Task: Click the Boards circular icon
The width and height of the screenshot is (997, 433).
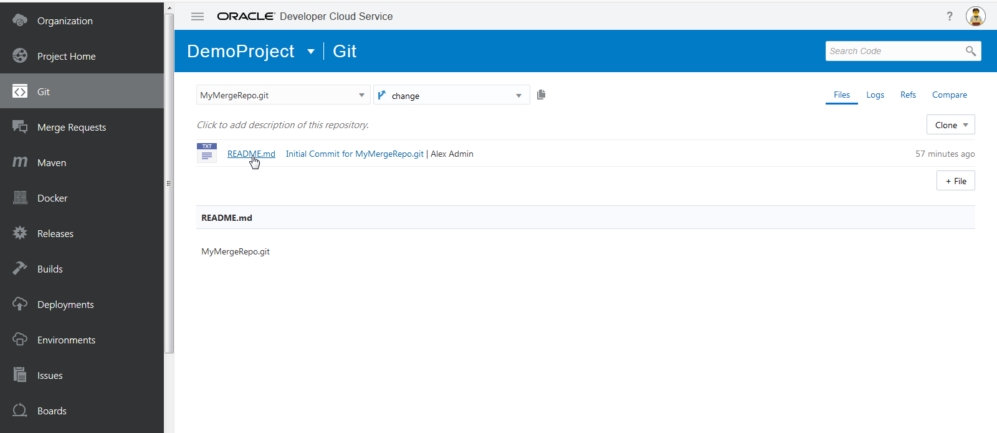Action: (x=20, y=410)
